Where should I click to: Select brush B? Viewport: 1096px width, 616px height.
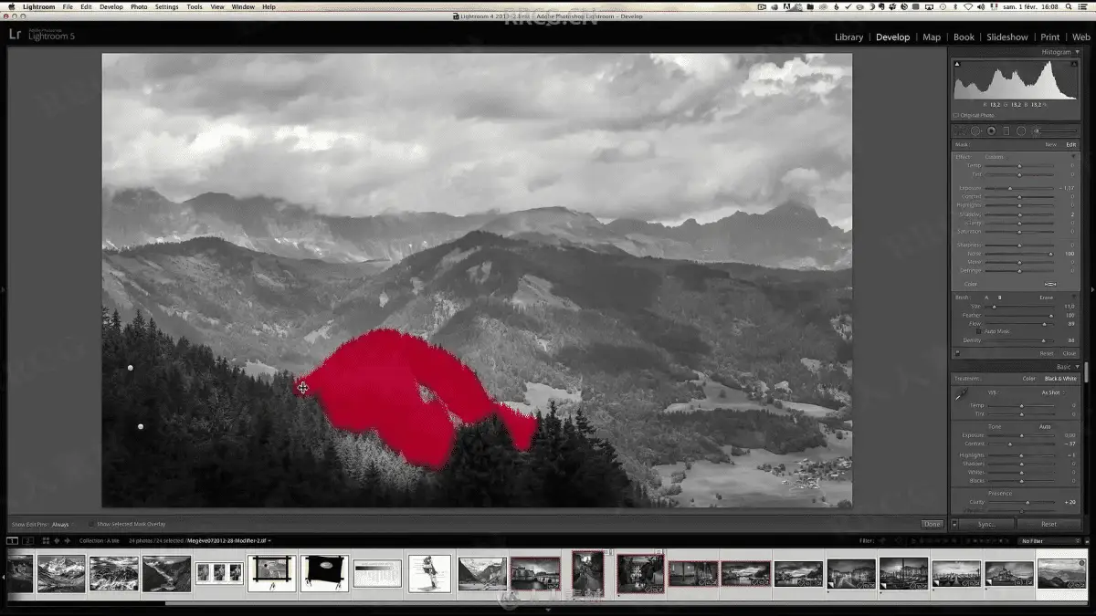999,298
